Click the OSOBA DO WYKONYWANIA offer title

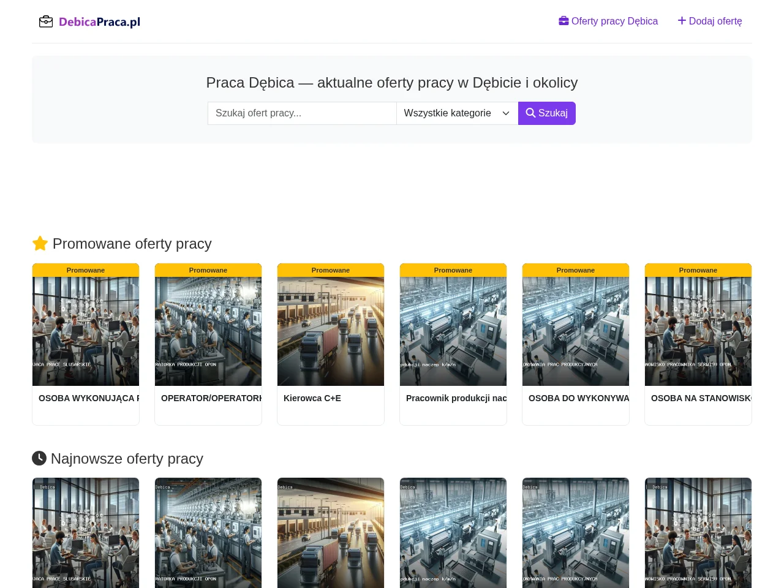[579, 398]
